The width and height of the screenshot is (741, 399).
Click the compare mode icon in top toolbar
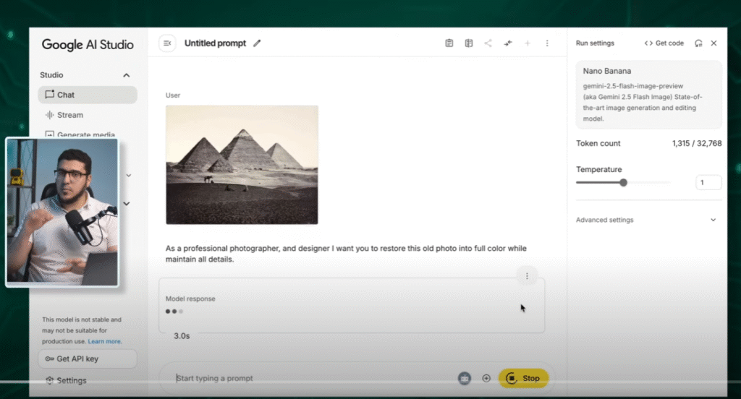coord(468,43)
